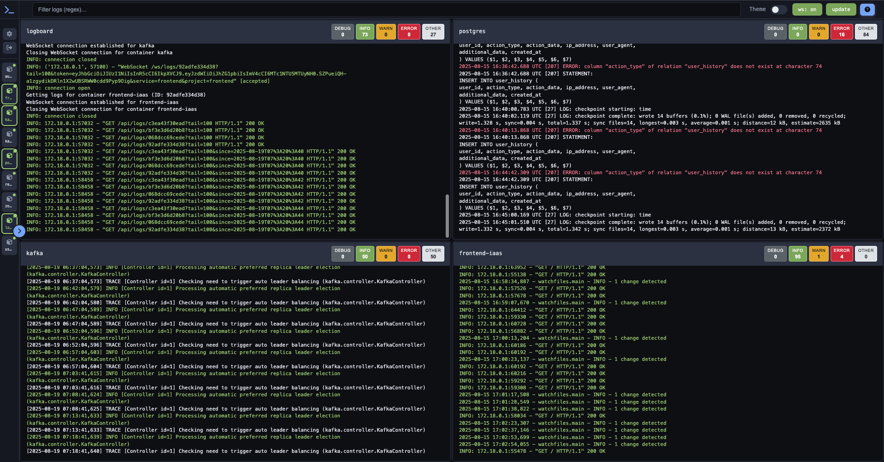Show OTHER logs in the kafka panel
884x462 pixels.
click(x=433, y=253)
